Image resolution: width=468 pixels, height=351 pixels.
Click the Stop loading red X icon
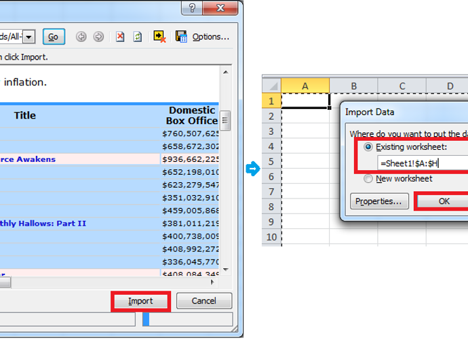tap(120, 37)
